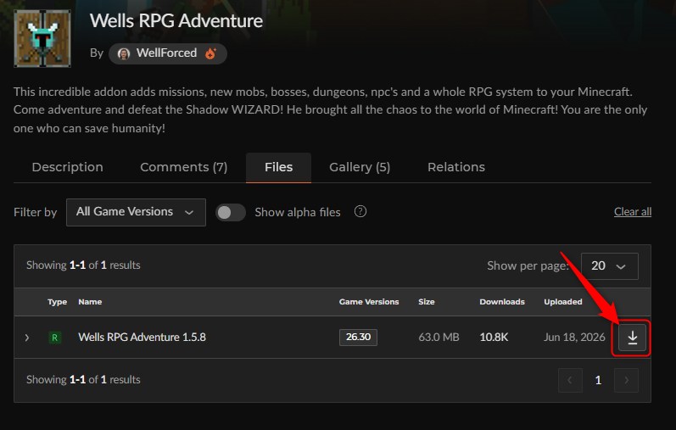This screenshot has width=676, height=430.
Task: Click the bottom Showing 1-1 of 1 results text
Action: click(x=83, y=380)
